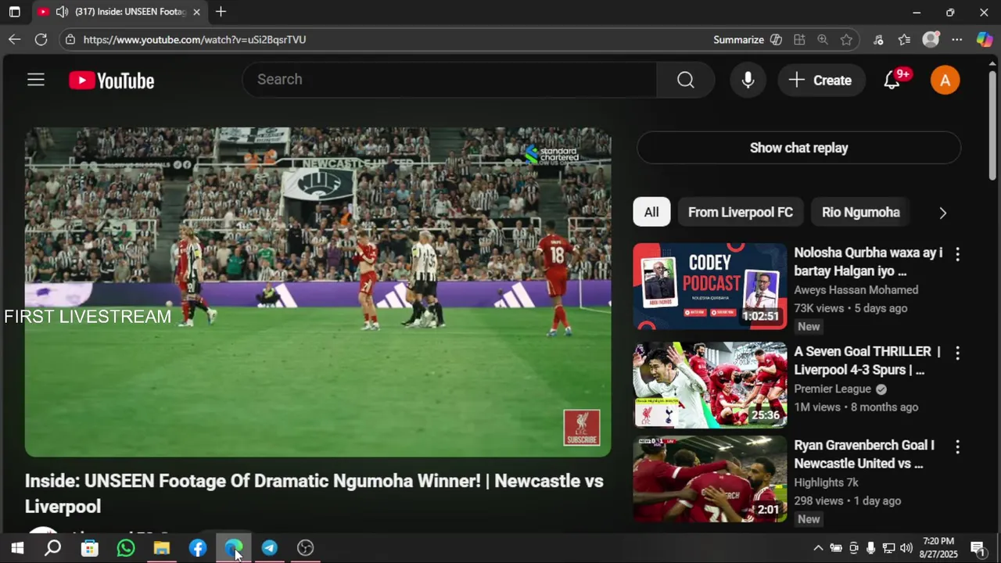Open Highlights 7k channel link
This screenshot has width=1001, height=563.
click(x=826, y=482)
